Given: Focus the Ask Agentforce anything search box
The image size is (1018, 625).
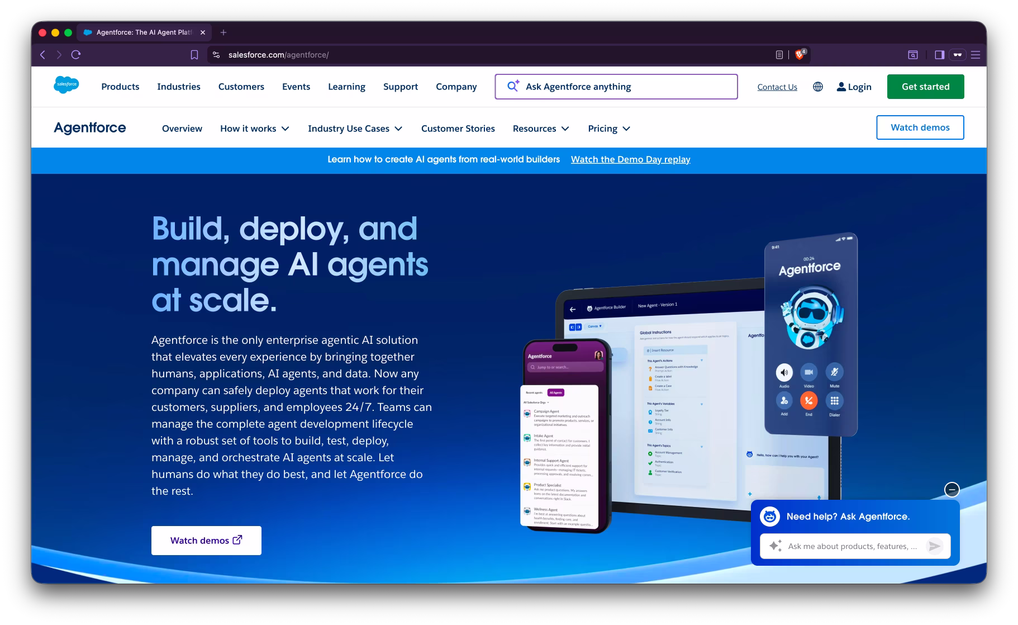Looking at the screenshot, I should coord(616,87).
